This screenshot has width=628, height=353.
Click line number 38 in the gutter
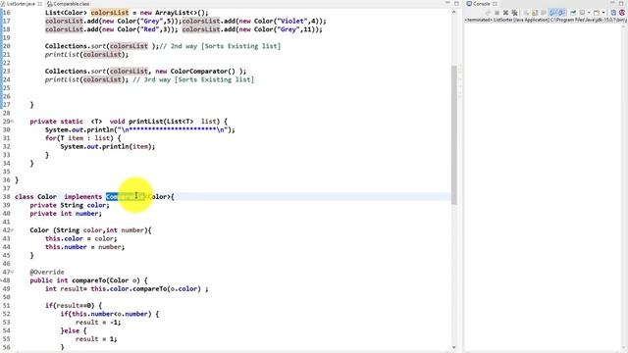pyautogui.click(x=7, y=196)
